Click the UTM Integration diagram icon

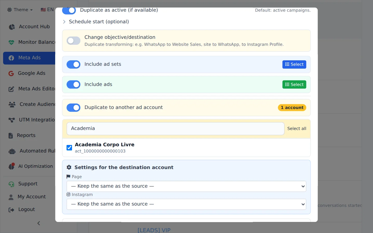(x=12, y=120)
